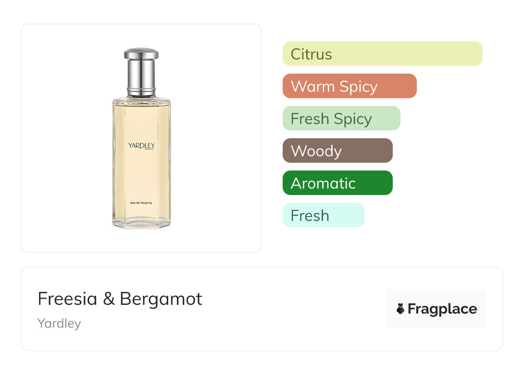Click the Fragplace perfume bottle icon

pyautogui.click(x=401, y=309)
